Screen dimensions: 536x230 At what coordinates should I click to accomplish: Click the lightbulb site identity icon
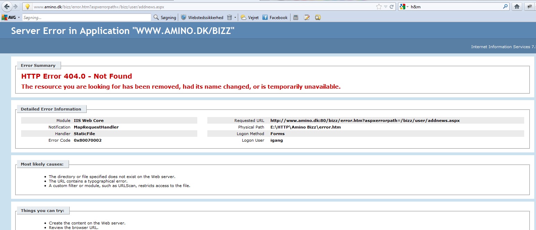27,7
